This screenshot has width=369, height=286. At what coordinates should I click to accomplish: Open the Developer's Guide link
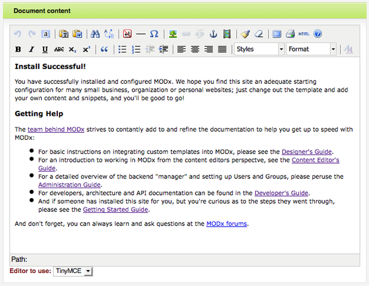[281, 193]
